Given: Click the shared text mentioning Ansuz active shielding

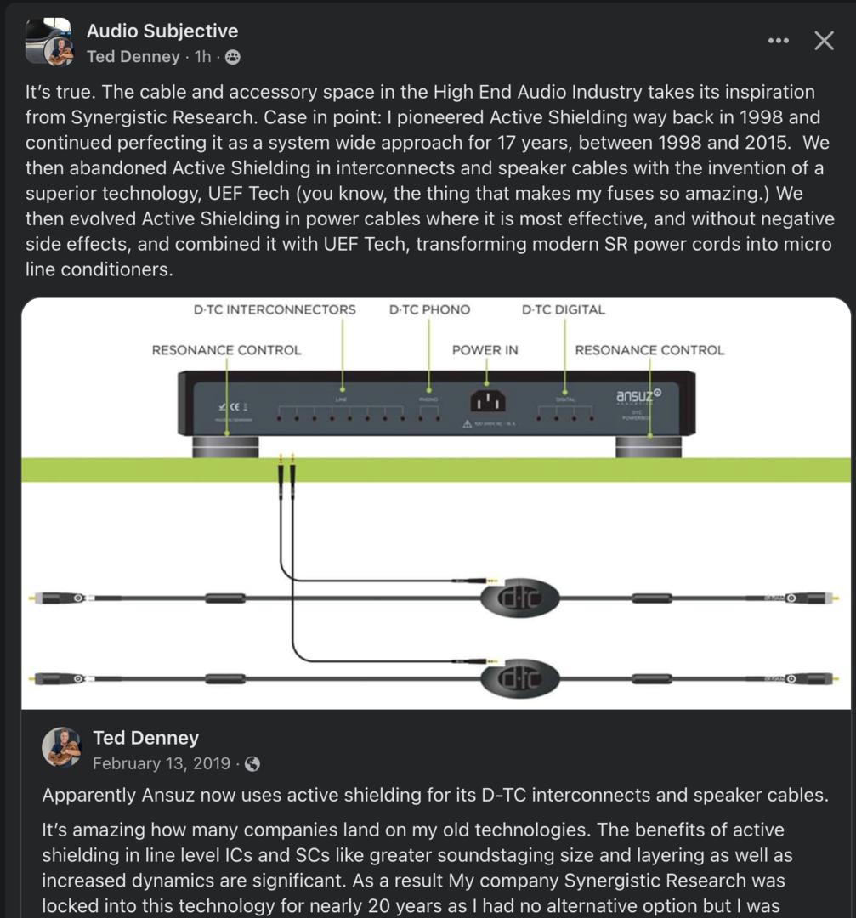Looking at the screenshot, I should [434, 796].
